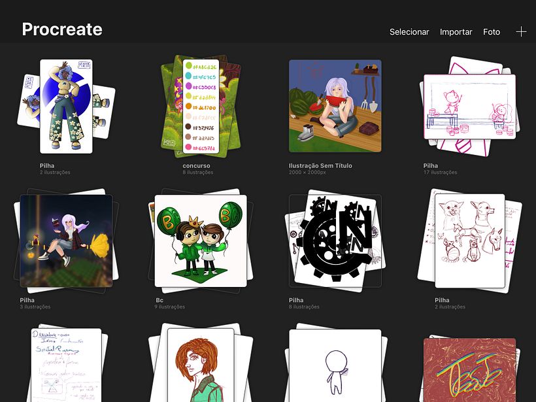Rename the 'Ilustração Sem Título' label
The image size is (536, 402).
pos(320,166)
